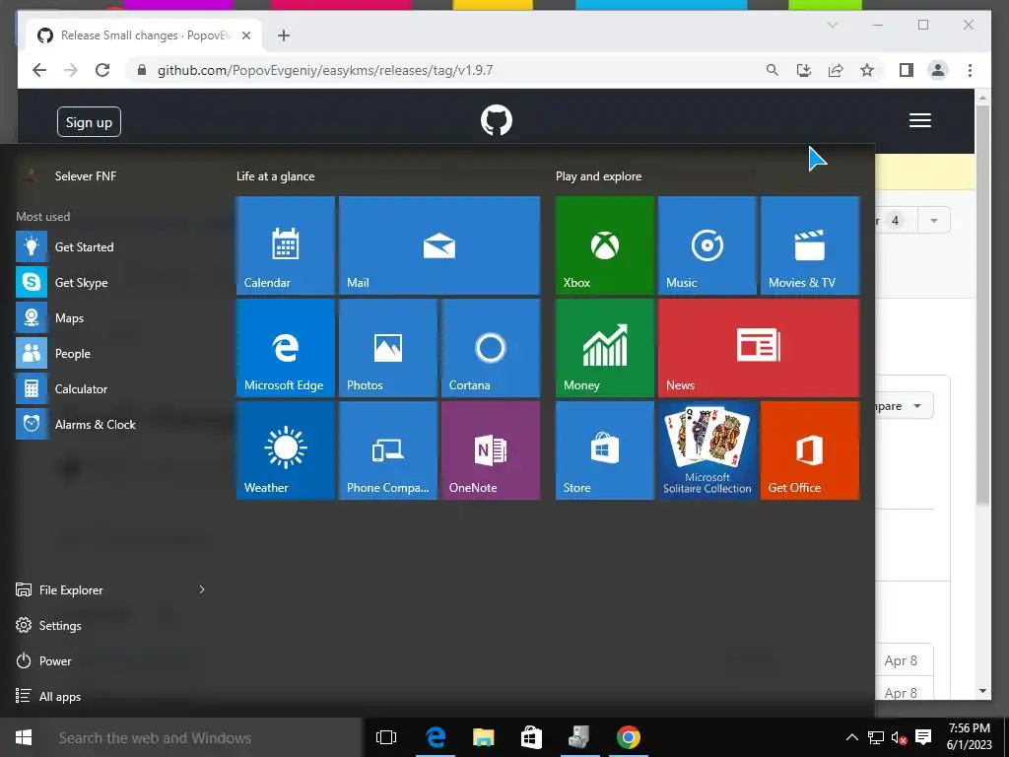Open the Store tile

pyautogui.click(x=605, y=449)
